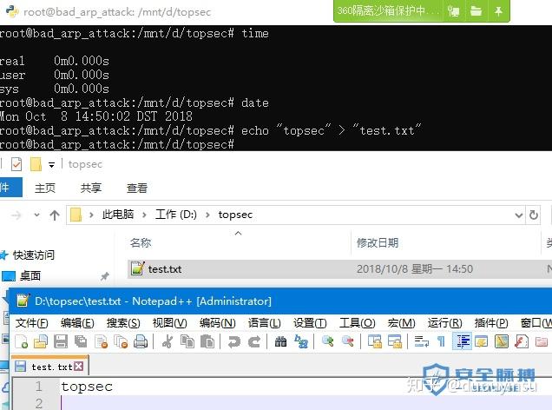Open the 编码(N) menu in Notepad++
This screenshot has width=552, height=410.
[217, 323]
